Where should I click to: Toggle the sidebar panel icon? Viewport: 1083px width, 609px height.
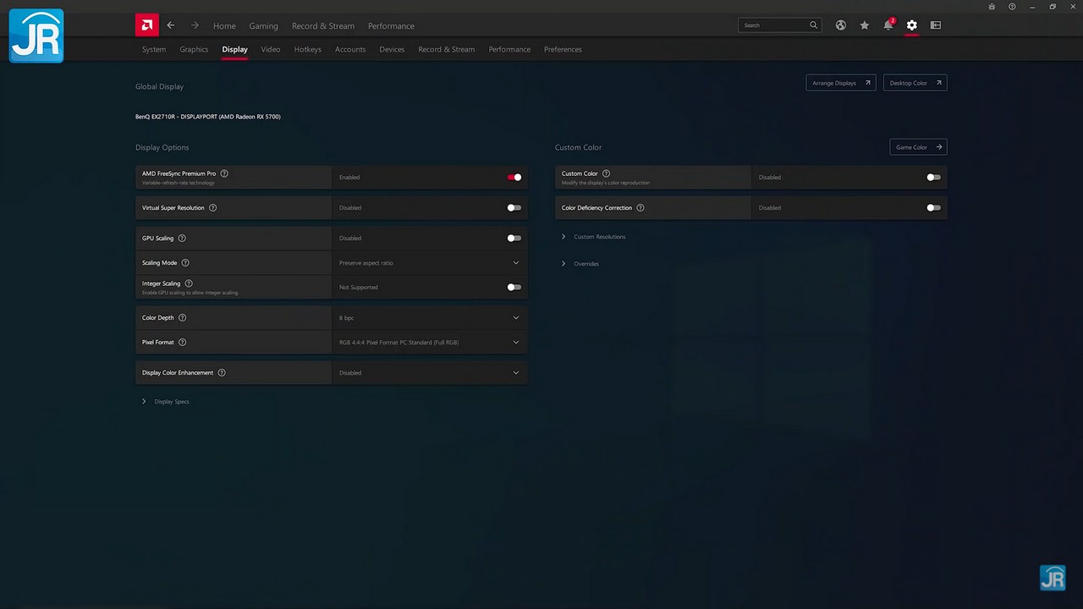click(x=935, y=25)
